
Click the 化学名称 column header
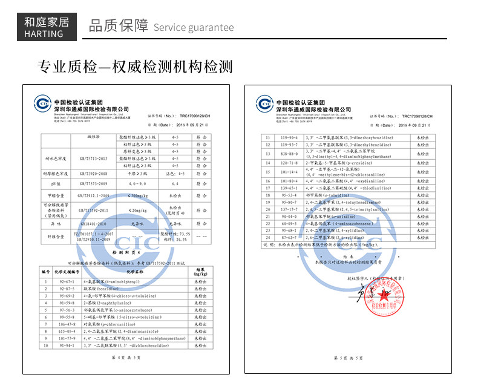[x=135, y=272]
